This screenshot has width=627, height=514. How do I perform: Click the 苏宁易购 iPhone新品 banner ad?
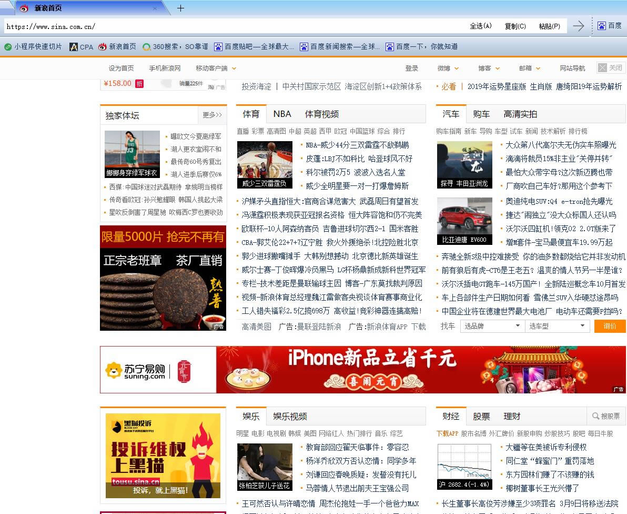tap(363, 370)
